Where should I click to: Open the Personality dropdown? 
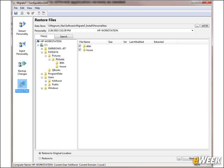pos(192,30)
